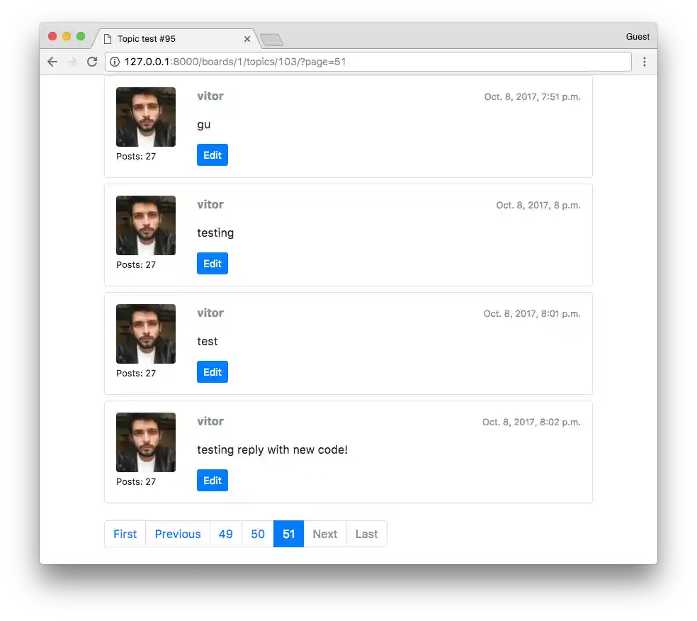The image size is (697, 621).
Task: Jump to page 50
Action: 258,535
